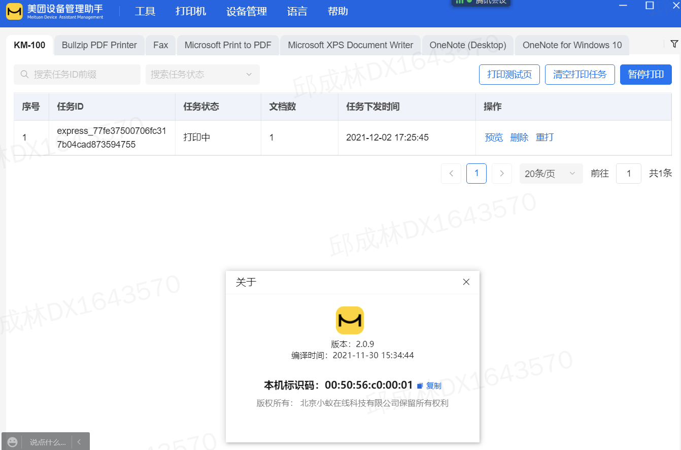
Task: Click the filter funnel icon beside tabs
Action: [674, 44]
